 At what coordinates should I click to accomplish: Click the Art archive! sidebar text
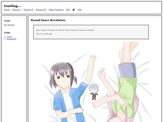click(x=9, y=25)
